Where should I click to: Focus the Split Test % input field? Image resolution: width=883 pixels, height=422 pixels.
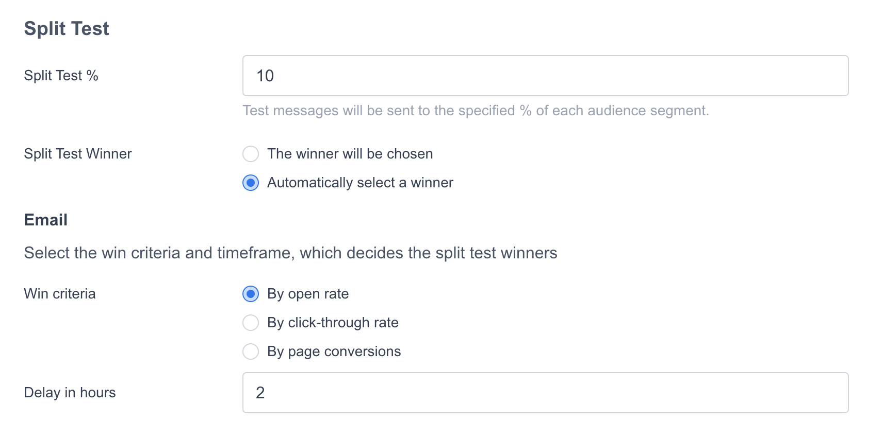(x=545, y=76)
